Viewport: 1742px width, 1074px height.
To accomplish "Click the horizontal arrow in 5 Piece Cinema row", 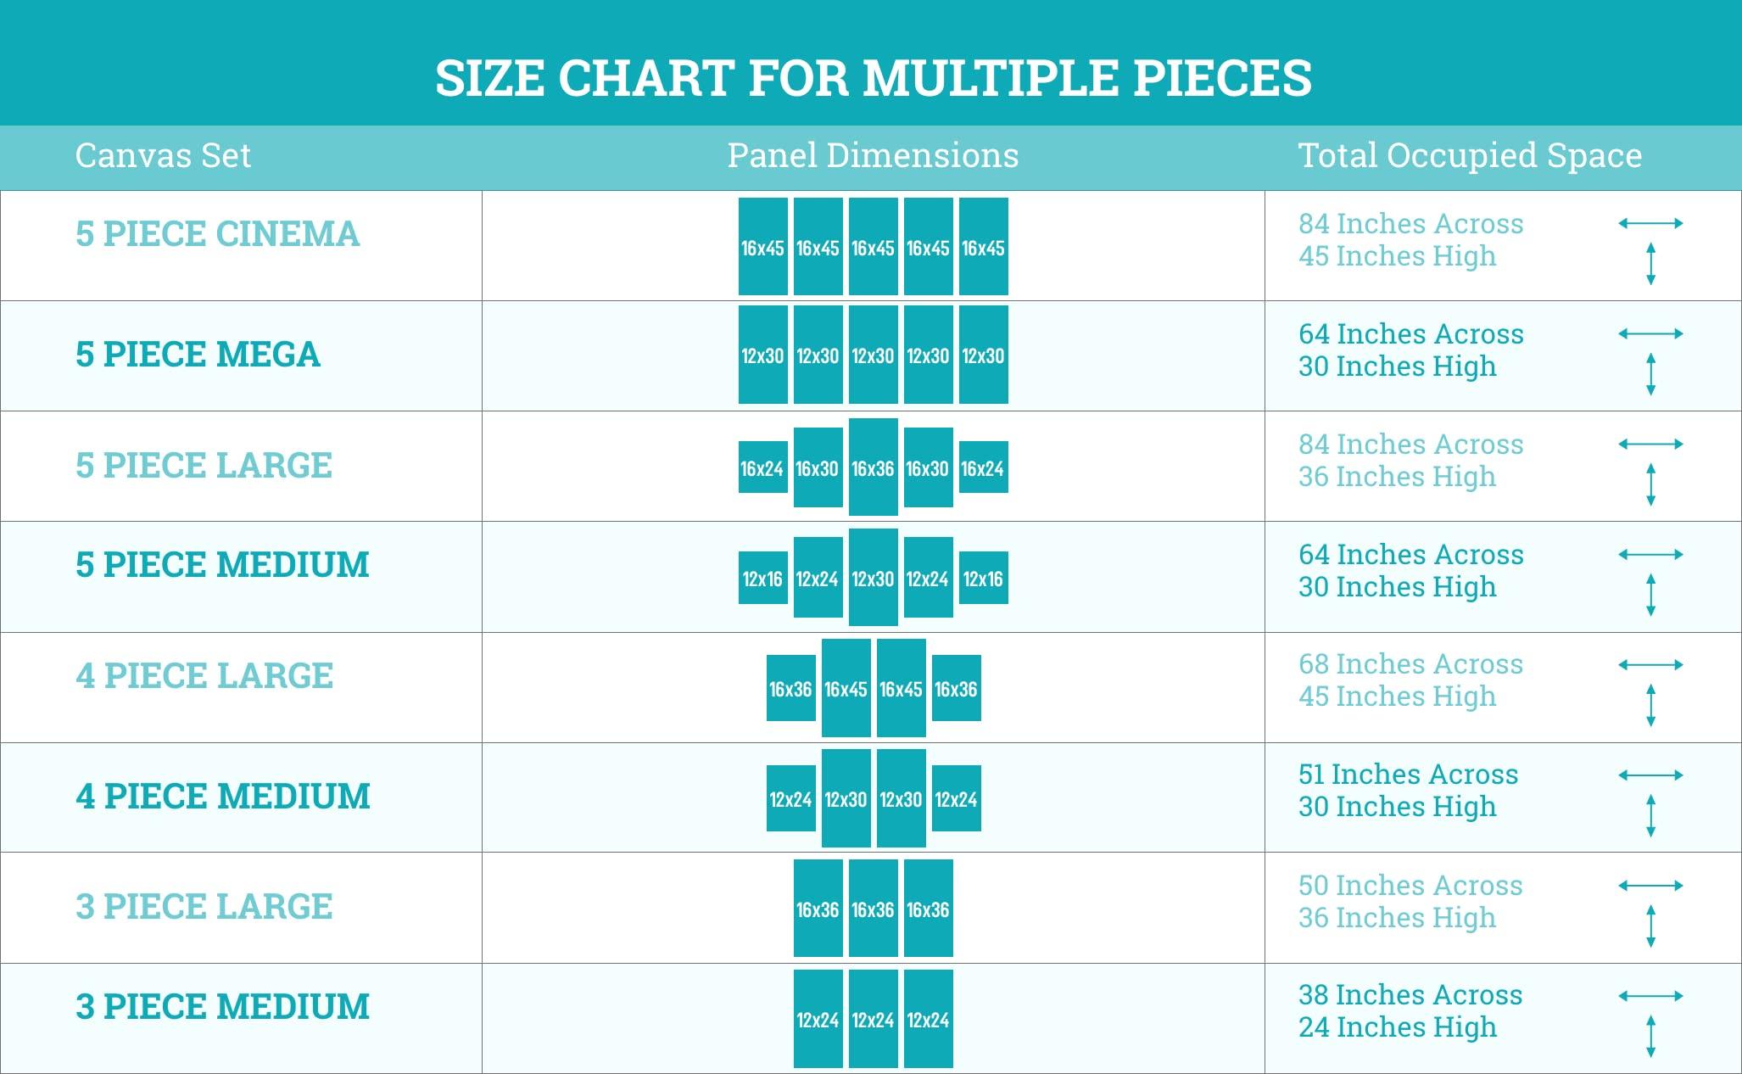I will (x=1650, y=224).
